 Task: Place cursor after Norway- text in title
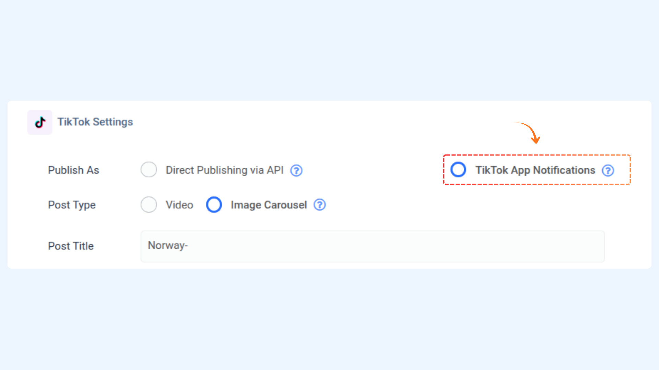[188, 246]
